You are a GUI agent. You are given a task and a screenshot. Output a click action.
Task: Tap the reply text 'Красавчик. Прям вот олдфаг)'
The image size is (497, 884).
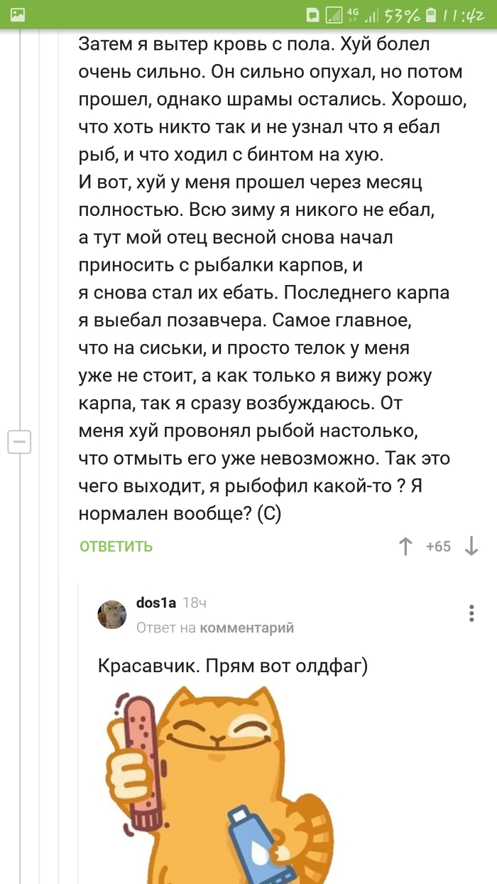(233, 667)
